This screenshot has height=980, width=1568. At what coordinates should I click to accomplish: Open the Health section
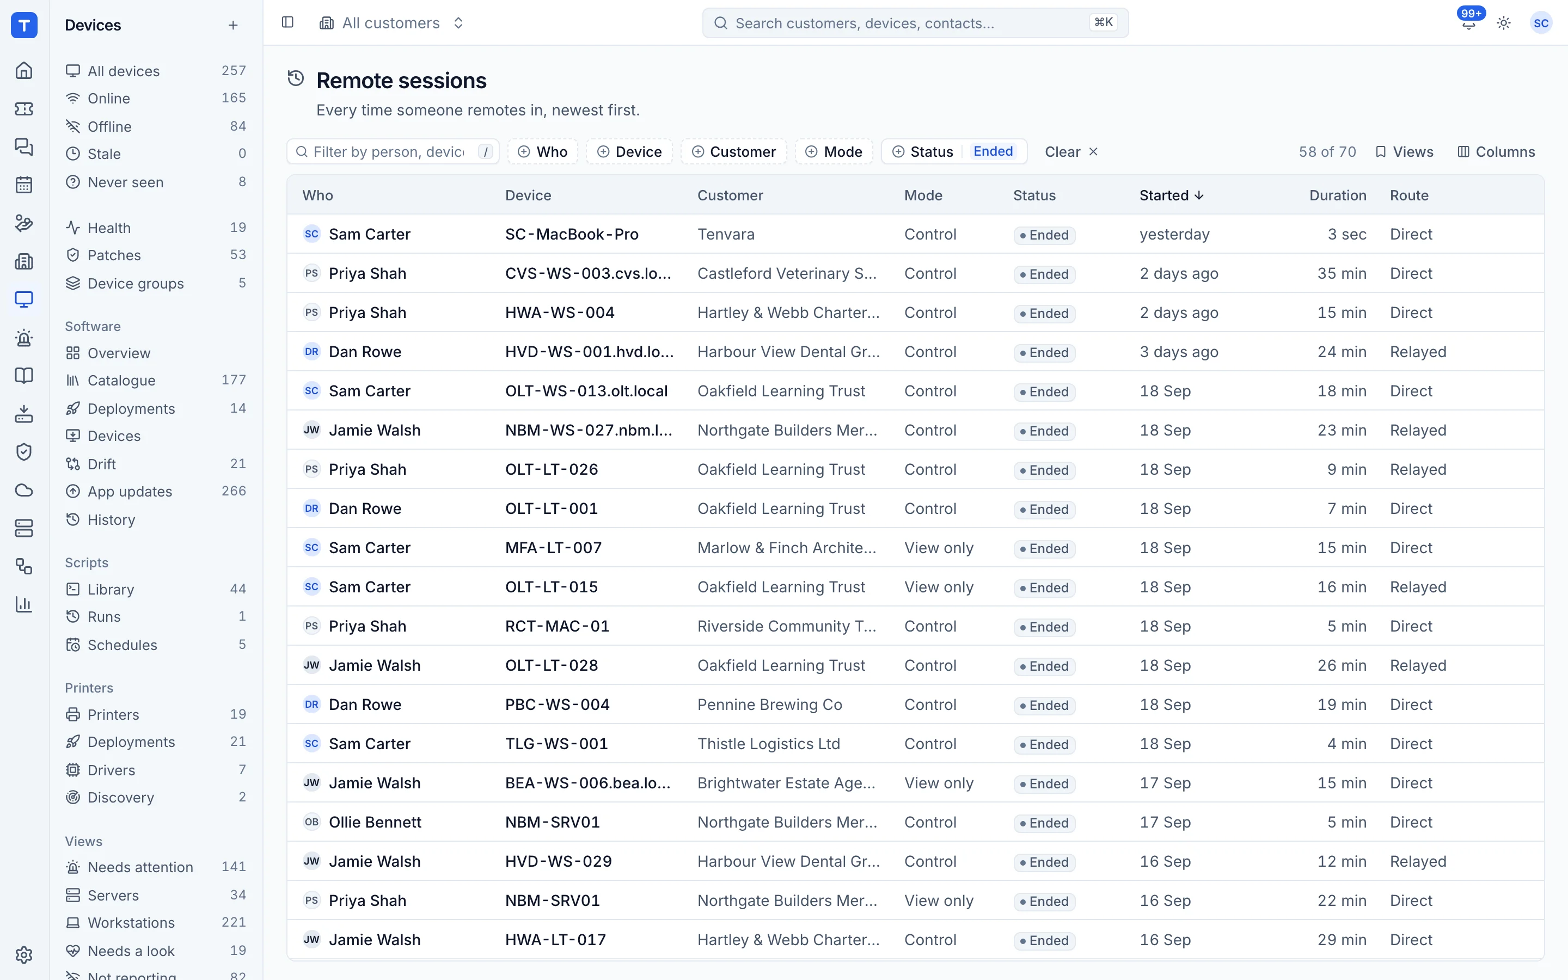coord(156,228)
